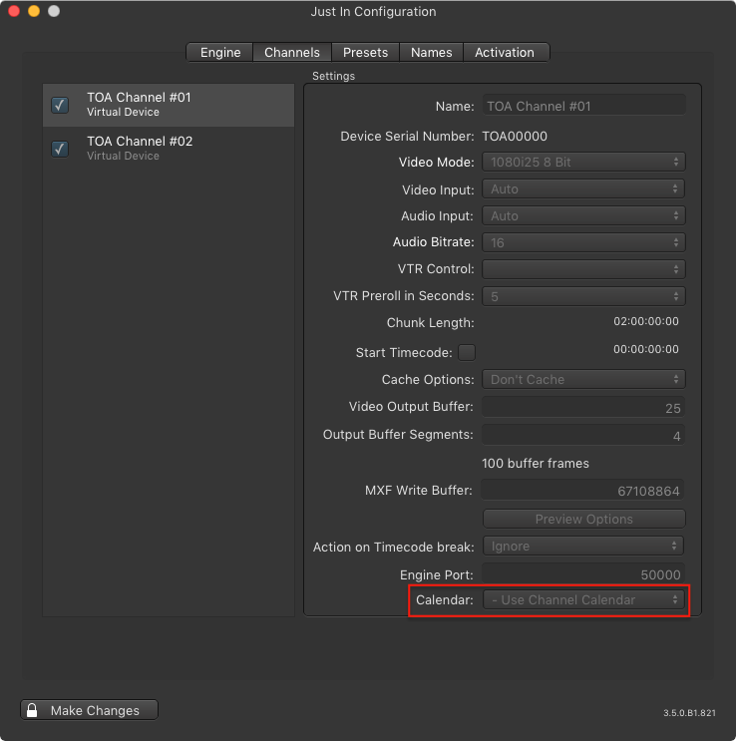The image size is (736, 741).
Task: Open the Audio Bitrate dropdown
Action: pos(583,242)
